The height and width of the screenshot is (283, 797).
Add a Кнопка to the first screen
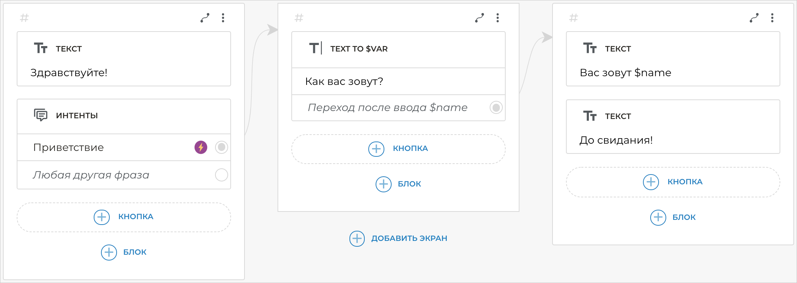(124, 217)
